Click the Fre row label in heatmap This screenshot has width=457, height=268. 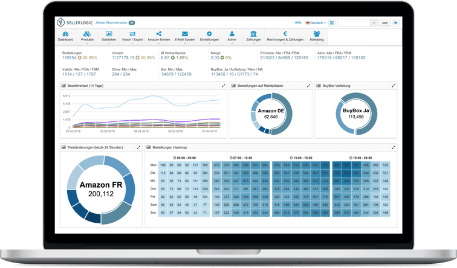point(153,197)
